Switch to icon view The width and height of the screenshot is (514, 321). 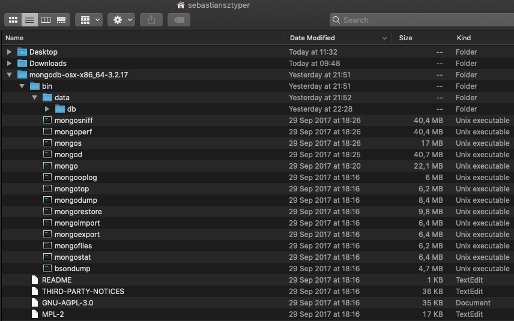pyautogui.click(x=13, y=20)
